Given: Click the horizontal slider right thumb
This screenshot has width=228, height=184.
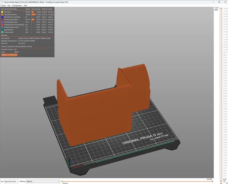Looking at the screenshot, I should 212,181.
